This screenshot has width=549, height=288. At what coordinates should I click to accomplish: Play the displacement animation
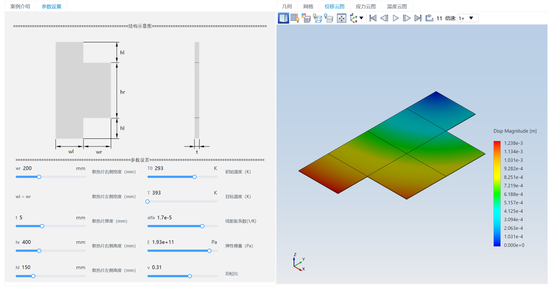[x=396, y=18]
